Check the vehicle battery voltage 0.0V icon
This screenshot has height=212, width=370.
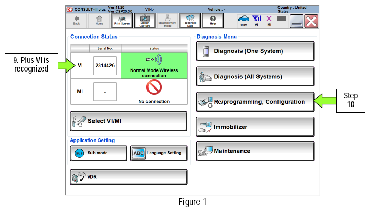244,21
